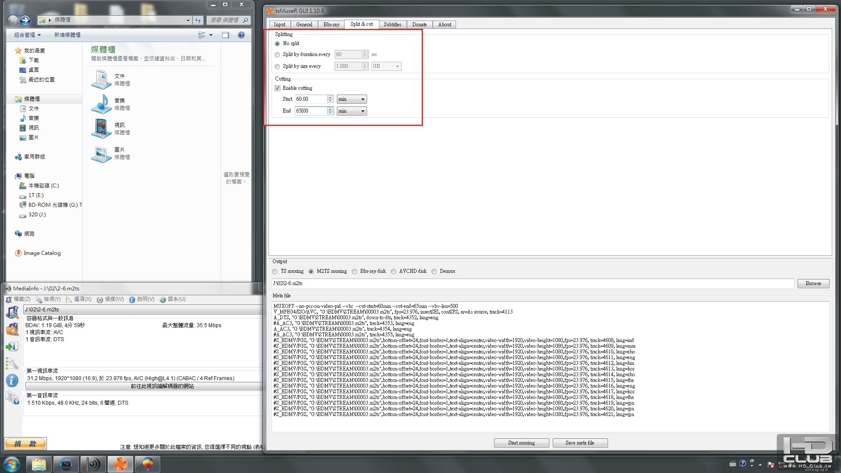Click the Browse output button
Viewport: 841px width, 473px height.
coord(813,283)
